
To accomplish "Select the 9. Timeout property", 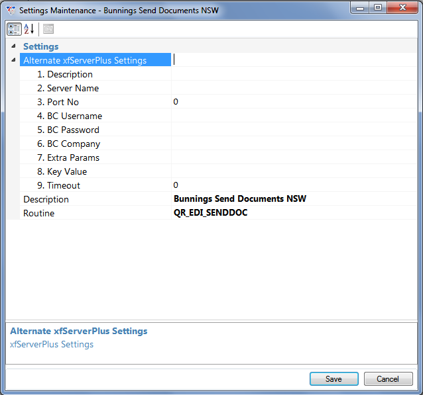I will coord(95,185).
